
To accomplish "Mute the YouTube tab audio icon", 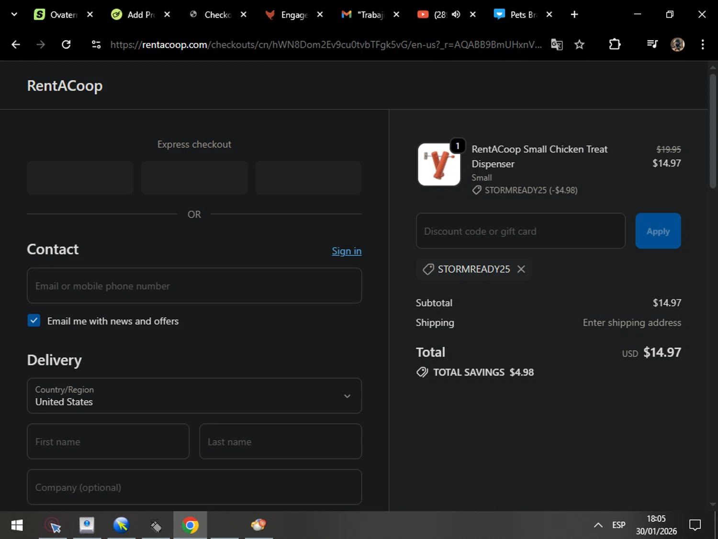I will click(x=456, y=14).
